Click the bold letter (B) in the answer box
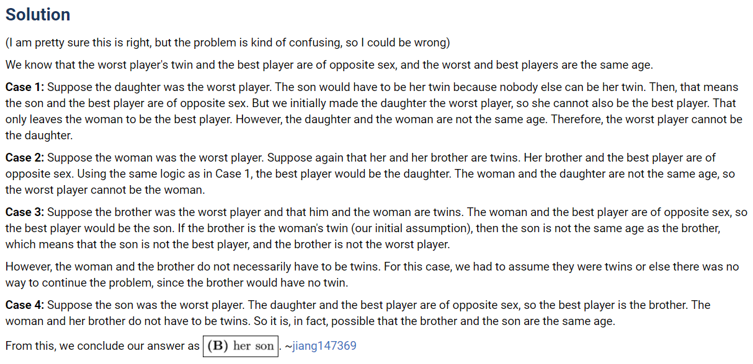Viewport: 753px width, 364px height. 218,346
